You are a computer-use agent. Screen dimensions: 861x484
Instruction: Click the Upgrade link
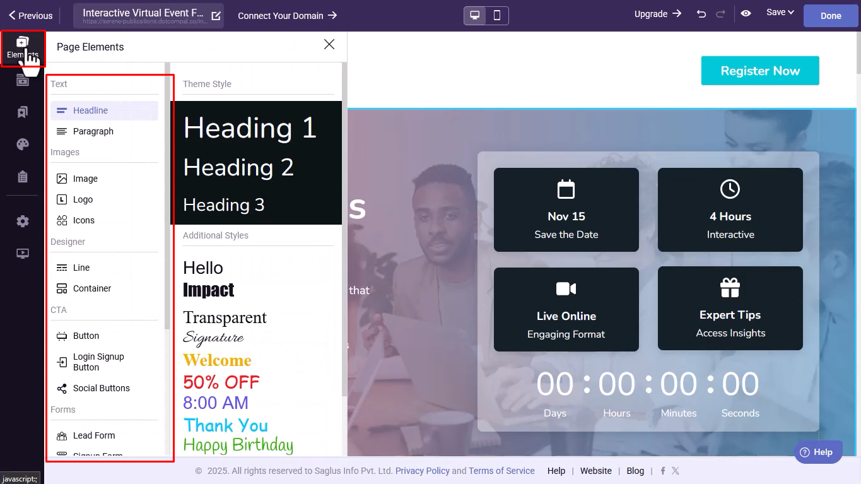pyautogui.click(x=658, y=14)
